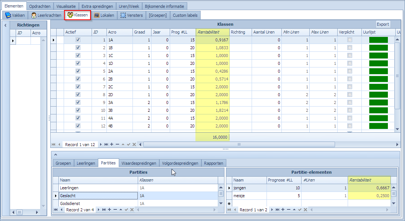
Task: Click the checkmark in Partitie-elementen navigator
Action: point(300,209)
